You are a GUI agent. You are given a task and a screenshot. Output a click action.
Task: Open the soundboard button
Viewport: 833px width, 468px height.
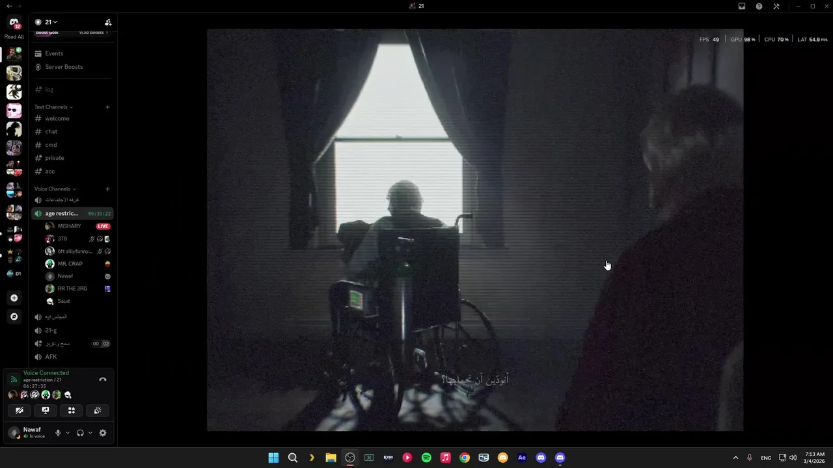[x=98, y=410]
